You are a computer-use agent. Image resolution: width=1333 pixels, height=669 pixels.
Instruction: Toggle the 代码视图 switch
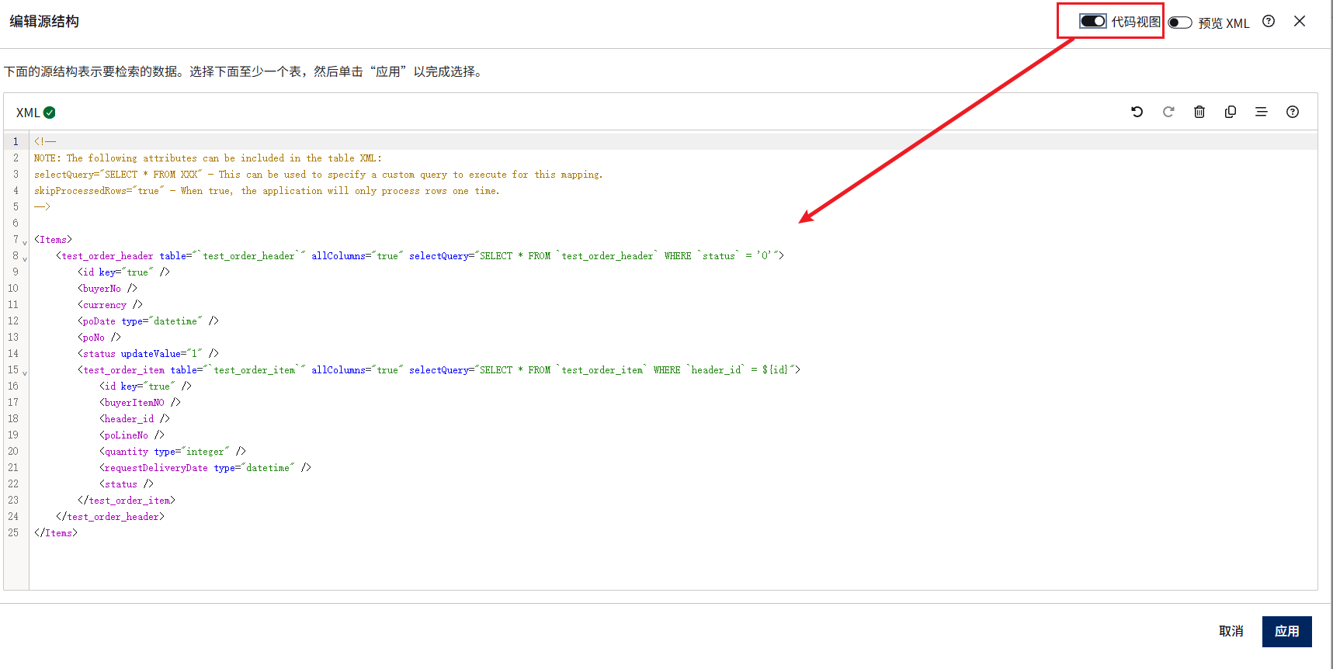[1093, 21]
